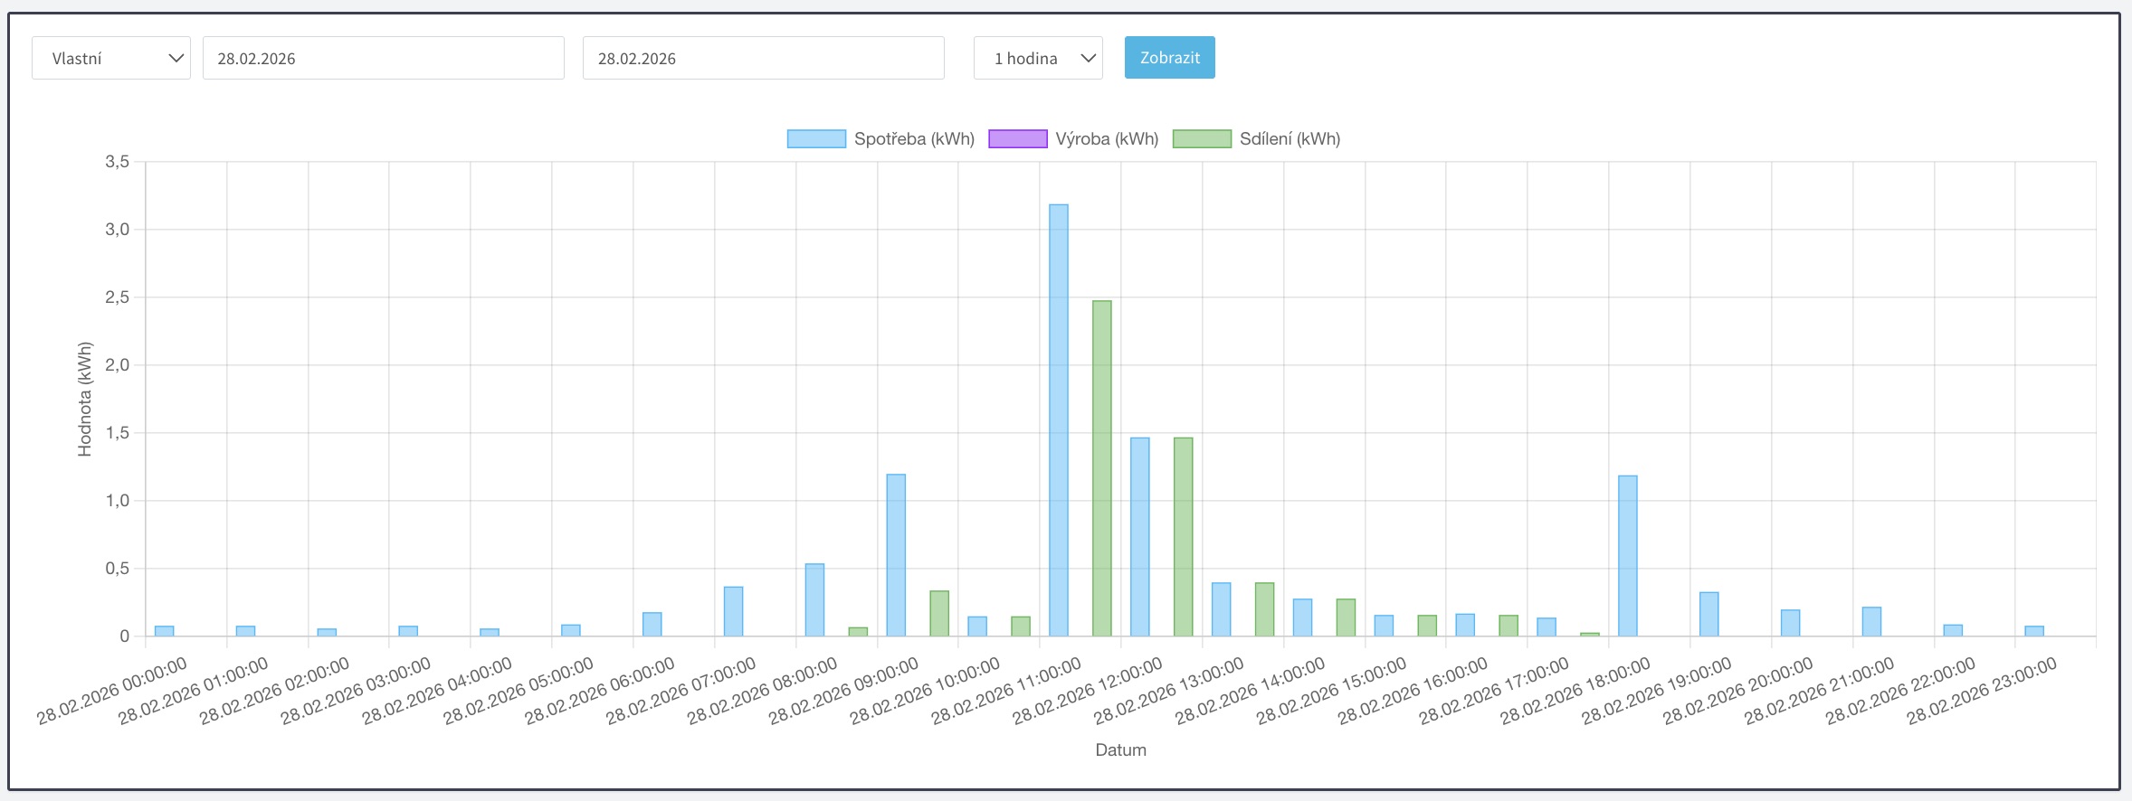The height and width of the screenshot is (801, 2132).
Task: Click the blue consumption bar at 07:00
Action: click(733, 612)
